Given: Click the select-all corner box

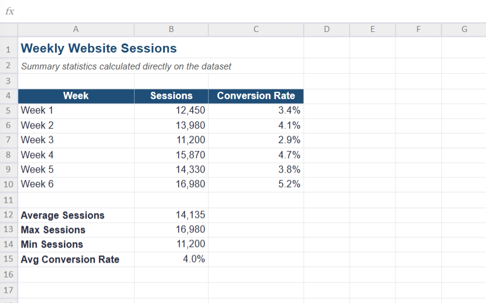Looking at the screenshot, I should click(8, 30).
